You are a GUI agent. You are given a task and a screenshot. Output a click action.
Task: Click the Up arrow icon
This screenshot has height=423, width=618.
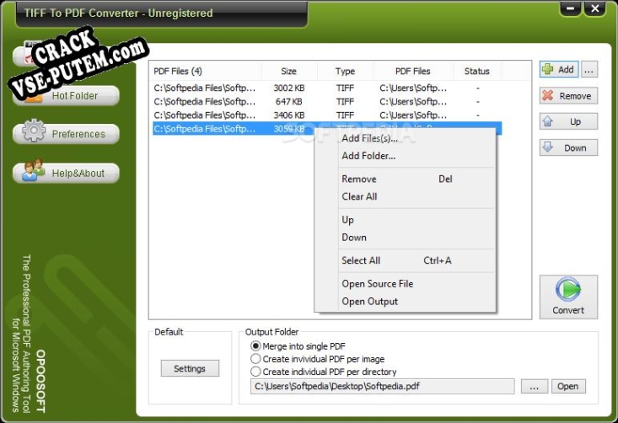pos(547,121)
